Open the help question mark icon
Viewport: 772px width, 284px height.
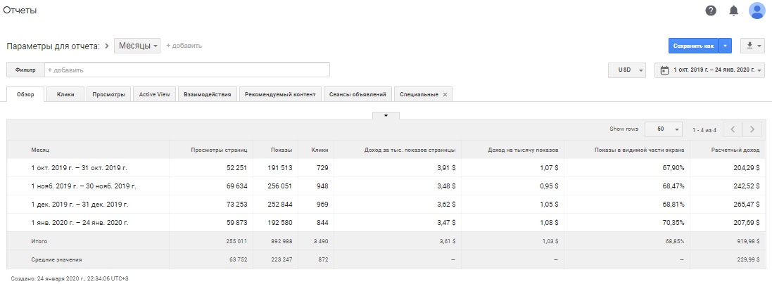[711, 11]
